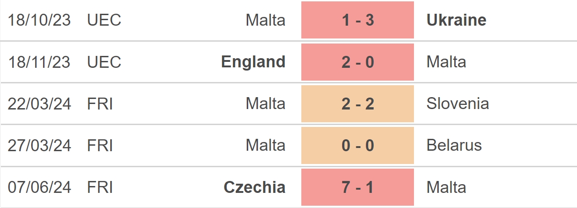Screen dimensions: 577x208
Task: Open the Czechia team name
Action: click(x=255, y=187)
